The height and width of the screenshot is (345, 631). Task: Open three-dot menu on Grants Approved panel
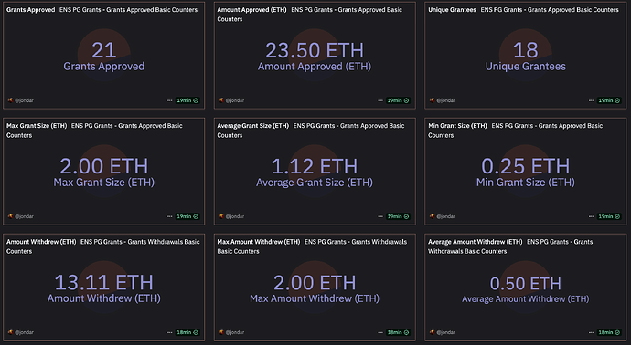169,100
